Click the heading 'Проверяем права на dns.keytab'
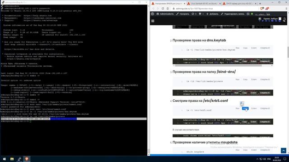 click(x=199, y=40)
